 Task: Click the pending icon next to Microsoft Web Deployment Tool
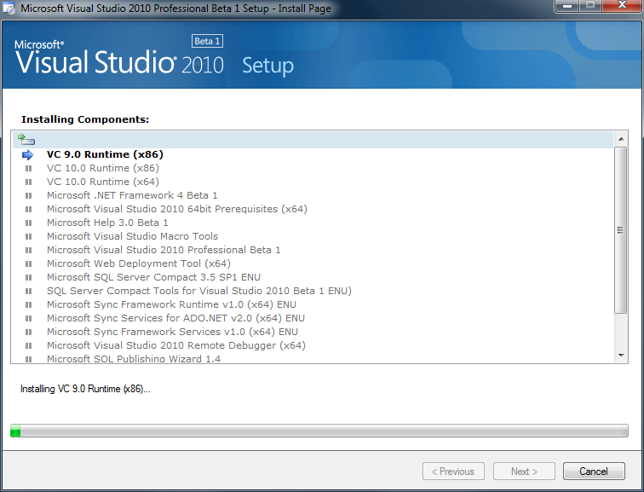29,263
